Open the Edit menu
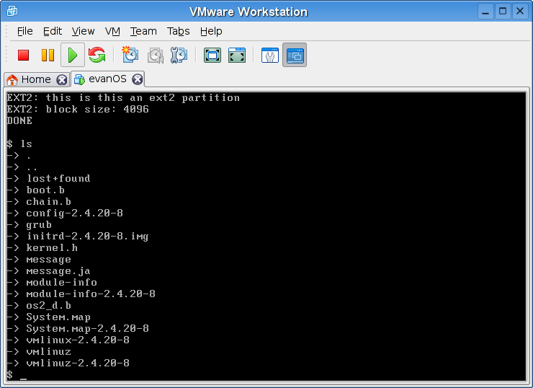Image resolution: width=533 pixels, height=388 pixels. tap(53, 31)
